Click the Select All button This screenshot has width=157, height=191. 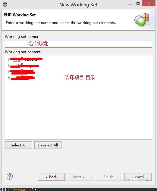(x=19, y=145)
